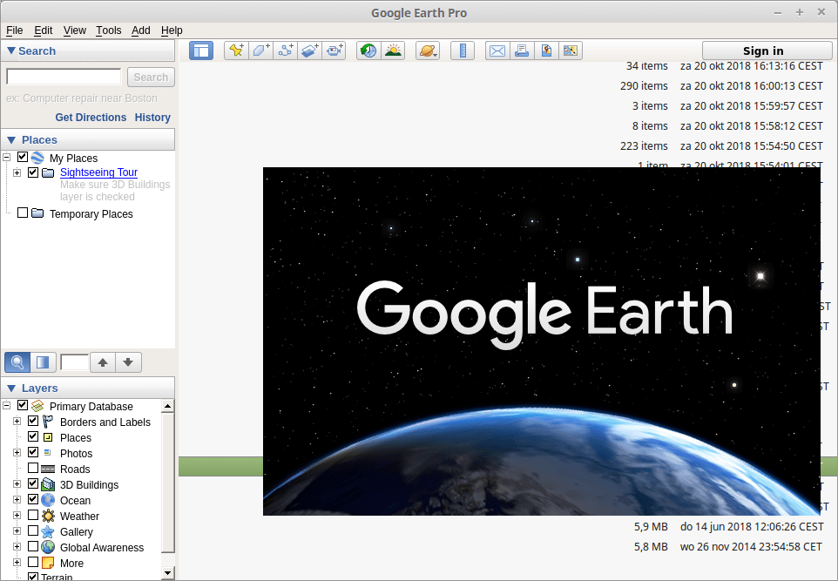
Task: Click the places filter text box
Action: (75, 362)
